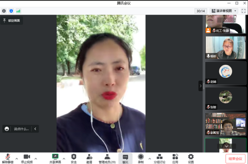This screenshot has width=248, height=164.
Task: Pin the video with 锁定画面
Action: click(x=12, y=21)
